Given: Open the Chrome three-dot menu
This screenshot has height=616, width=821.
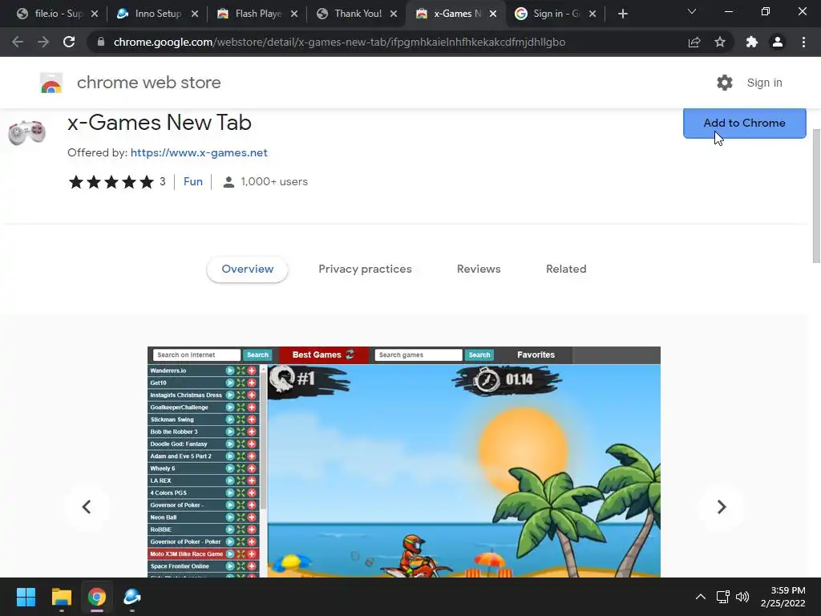Looking at the screenshot, I should point(803,42).
